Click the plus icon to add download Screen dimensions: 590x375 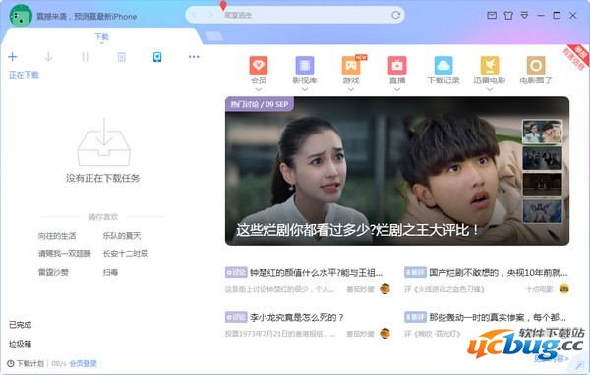(x=13, y=57)
